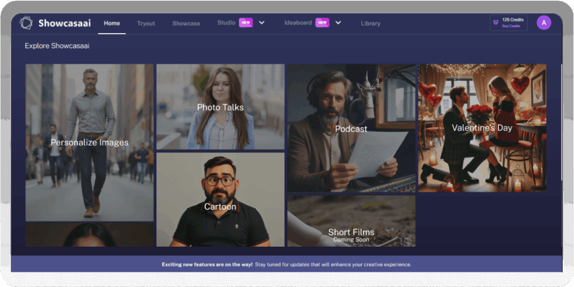Follow the Buy Credits link
This screenshot has width=574, height=287.
511,26
